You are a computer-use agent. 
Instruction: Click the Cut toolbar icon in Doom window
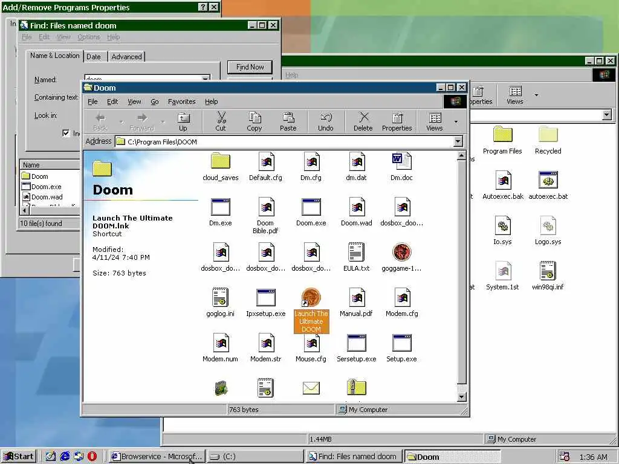pos(221,121)
